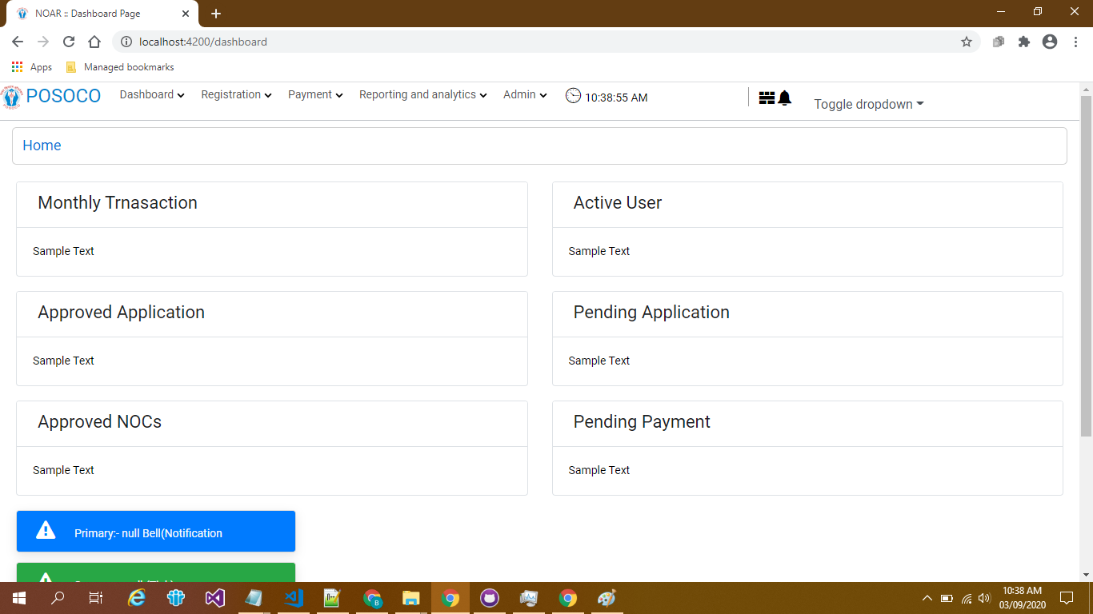This screenshot has width=1093, height=614.
Task: Click the clock icon in the navbar
Action: 573,96
